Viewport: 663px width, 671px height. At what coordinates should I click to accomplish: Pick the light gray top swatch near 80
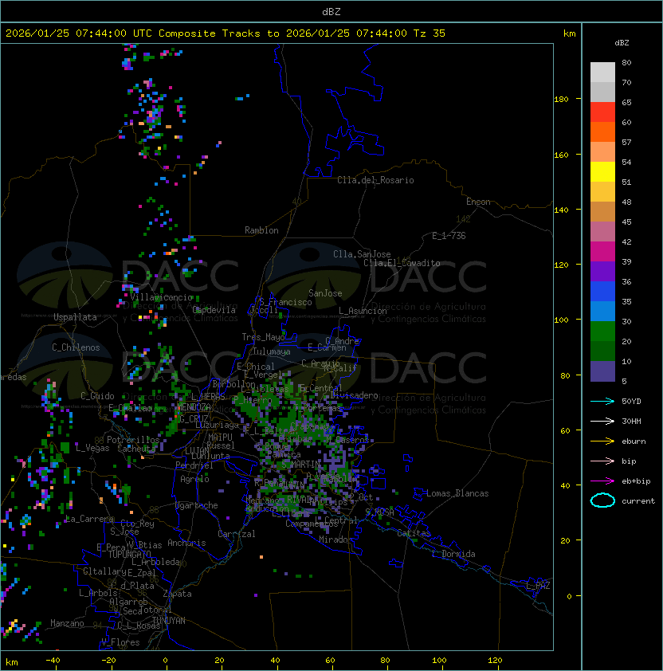tap(602, 73)
